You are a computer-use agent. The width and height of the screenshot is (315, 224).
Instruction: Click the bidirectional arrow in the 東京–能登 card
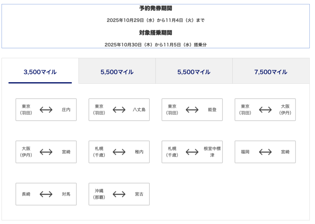point(192,110)
